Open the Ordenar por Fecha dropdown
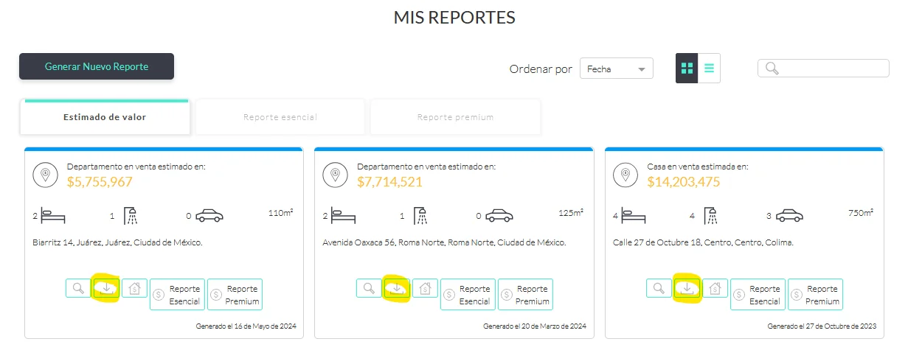The image size is (908, 350). (617, 69)
